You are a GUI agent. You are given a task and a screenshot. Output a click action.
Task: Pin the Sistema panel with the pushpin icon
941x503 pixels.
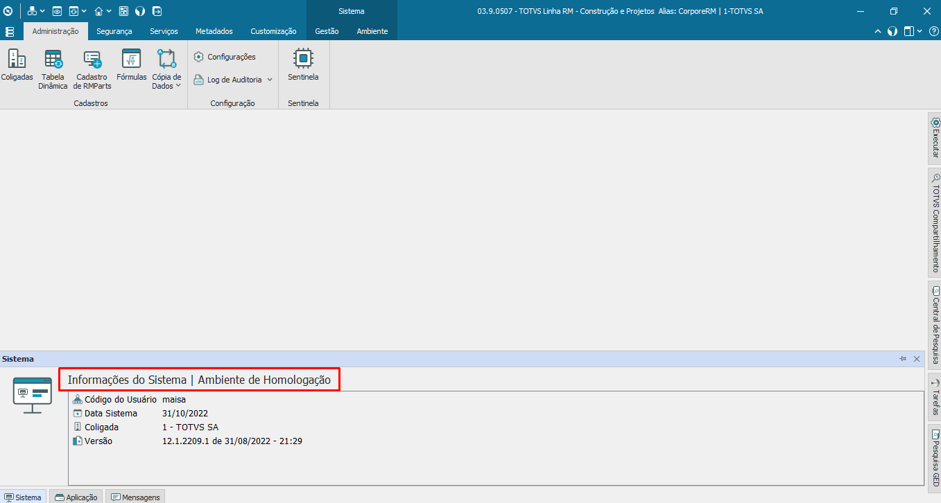(903, 359)
